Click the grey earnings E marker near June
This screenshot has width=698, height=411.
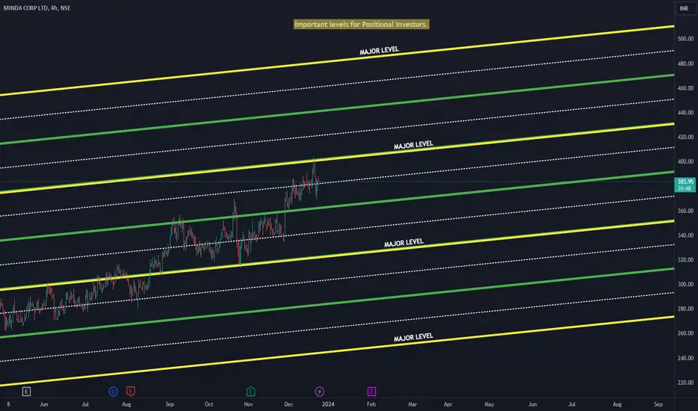26,392
